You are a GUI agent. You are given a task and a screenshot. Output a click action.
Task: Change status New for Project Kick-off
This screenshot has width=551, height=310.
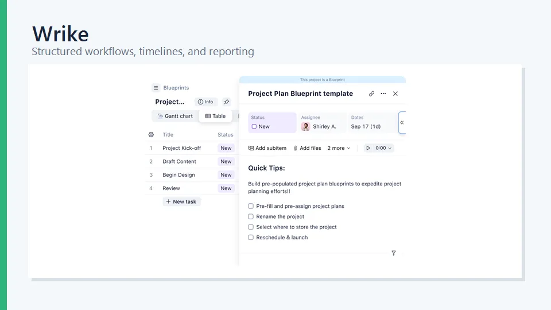(x=226, y=148)
